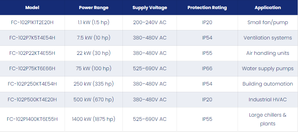Click the 75 kW (100 hp) cell
Image resolution: width=298 pixels, height=132 pixels.
[x=94, y=68]
